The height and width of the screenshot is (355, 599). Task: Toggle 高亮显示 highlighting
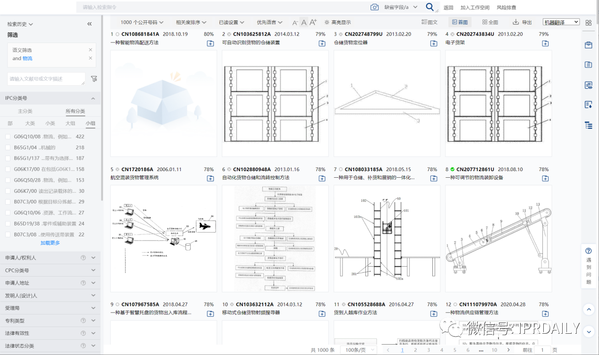337,22
